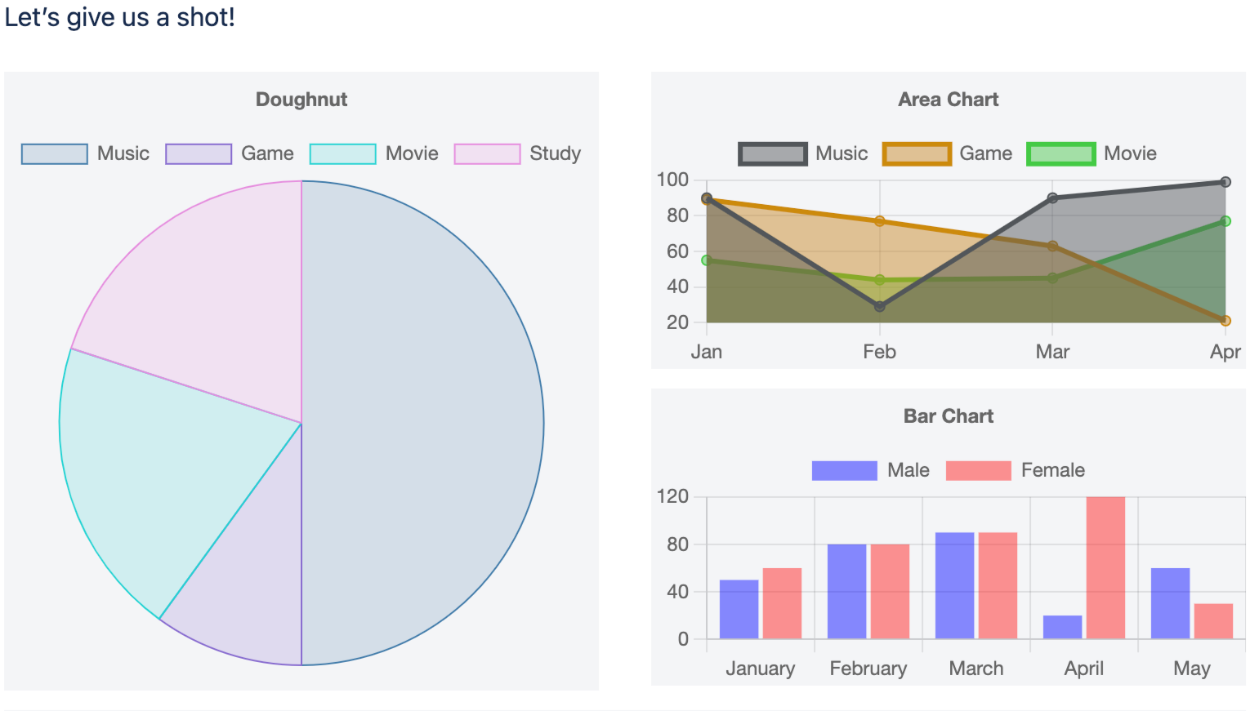
Task: Click the Male legend swatch on Bar Chart
Action: pyautogui.click(x=845, y=470)
